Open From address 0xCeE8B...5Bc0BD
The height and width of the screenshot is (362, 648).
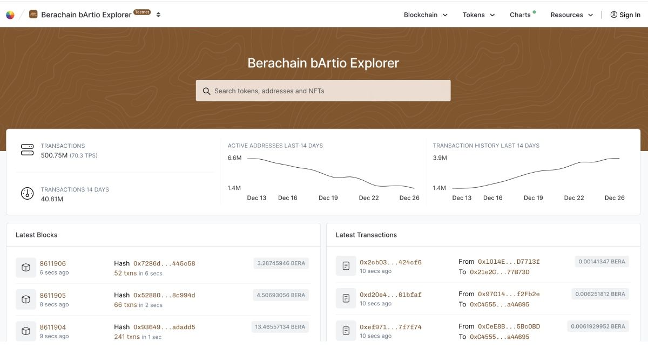click(x=509, y=326)
